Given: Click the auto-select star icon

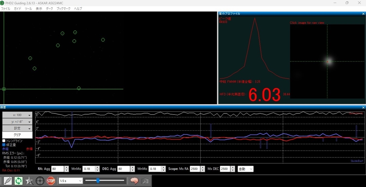Looking at the screenshot, I should tap(29, 181).
